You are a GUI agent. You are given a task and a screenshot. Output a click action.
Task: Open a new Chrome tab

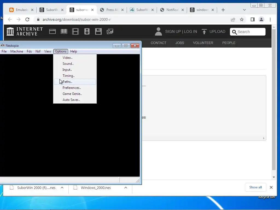pos(223,10)
